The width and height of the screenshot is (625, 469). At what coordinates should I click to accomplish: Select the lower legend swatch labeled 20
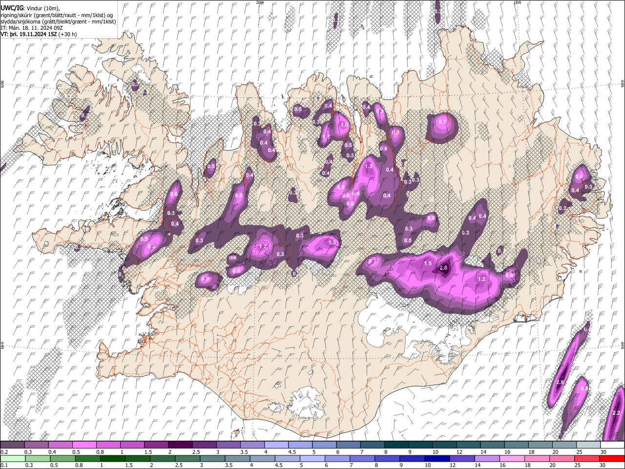[x=562, y=458]
